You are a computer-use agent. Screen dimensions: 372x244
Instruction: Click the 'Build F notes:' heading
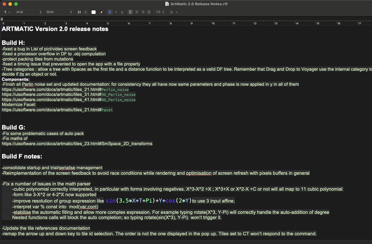pos(22,156)
